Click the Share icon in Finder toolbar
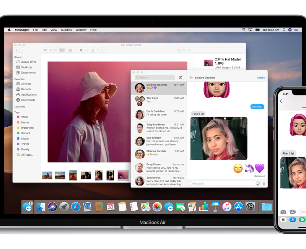Image resolution: width=306 pixels, height=249 pixels. pyautogui.click(x=93, y=50)
